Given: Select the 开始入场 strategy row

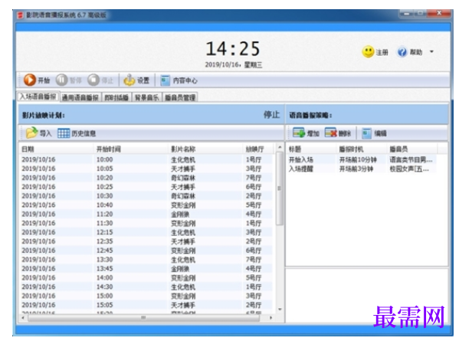Looking at the screenshot, I should pos(362,160).
